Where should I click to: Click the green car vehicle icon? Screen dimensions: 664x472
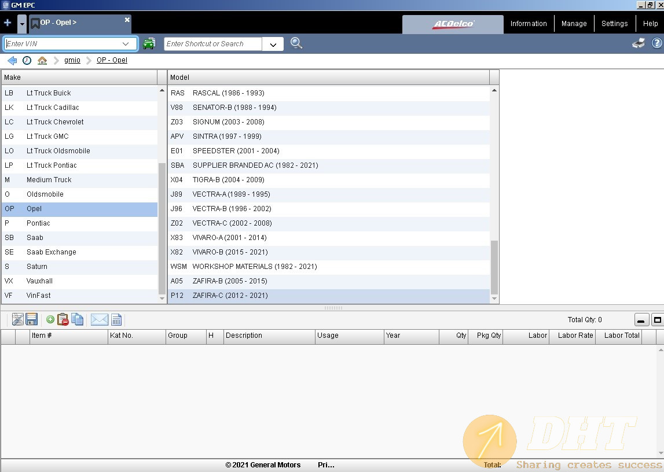[x=149, y=43]
